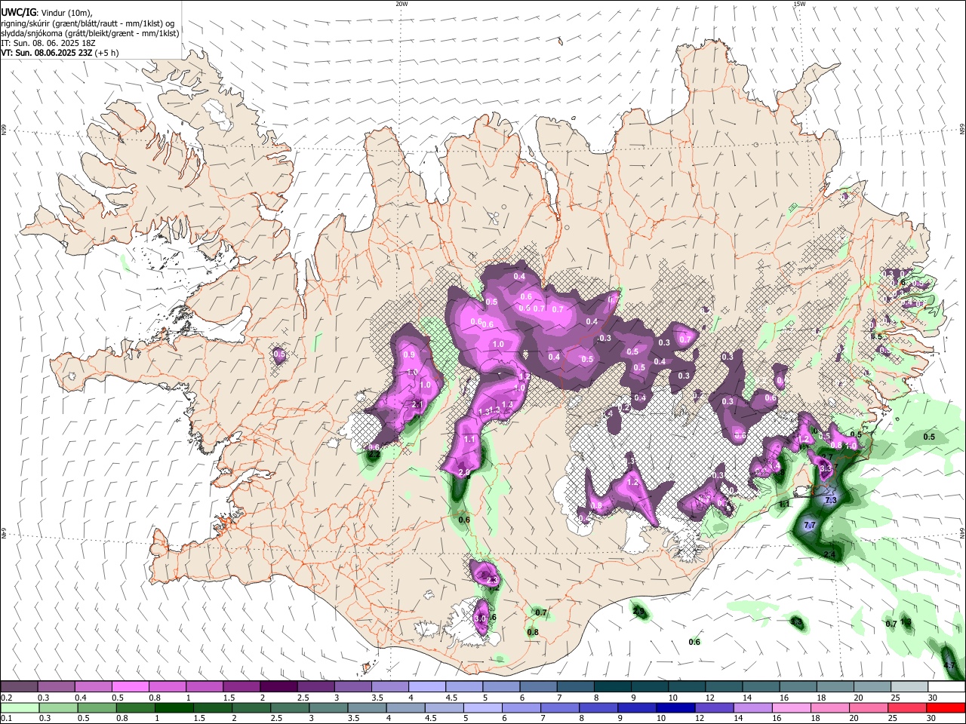Click the '(+5 h)' forecast offset text

tap(107, 53)
